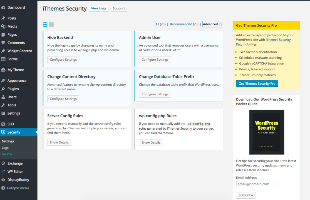Configure Settings for Hide Backend
310x200 pixels.
tap(63, 60)
